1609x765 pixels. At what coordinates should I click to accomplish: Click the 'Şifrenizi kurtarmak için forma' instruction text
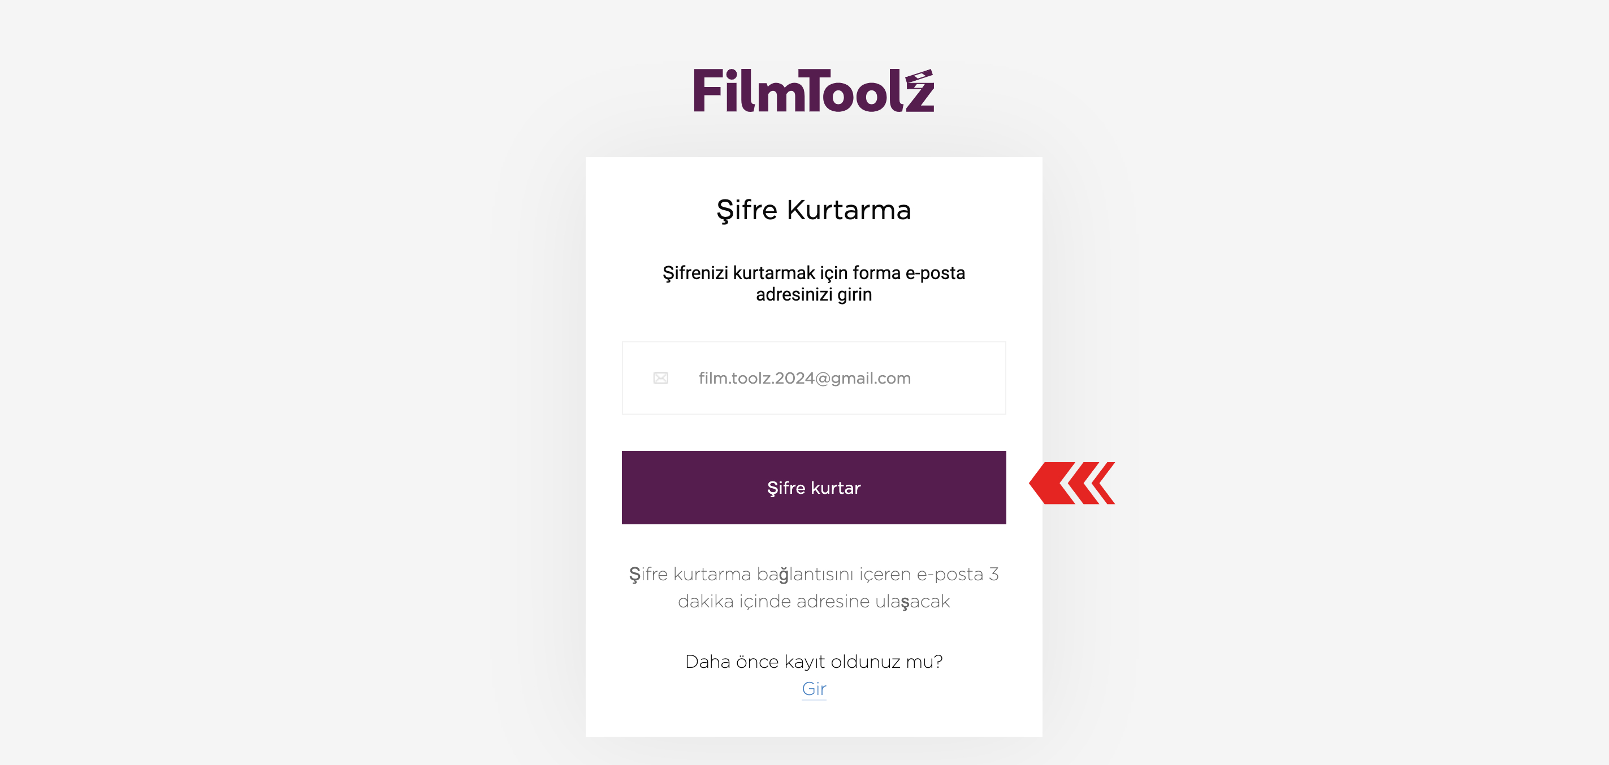pyautogui.click(x=781, y=273)
